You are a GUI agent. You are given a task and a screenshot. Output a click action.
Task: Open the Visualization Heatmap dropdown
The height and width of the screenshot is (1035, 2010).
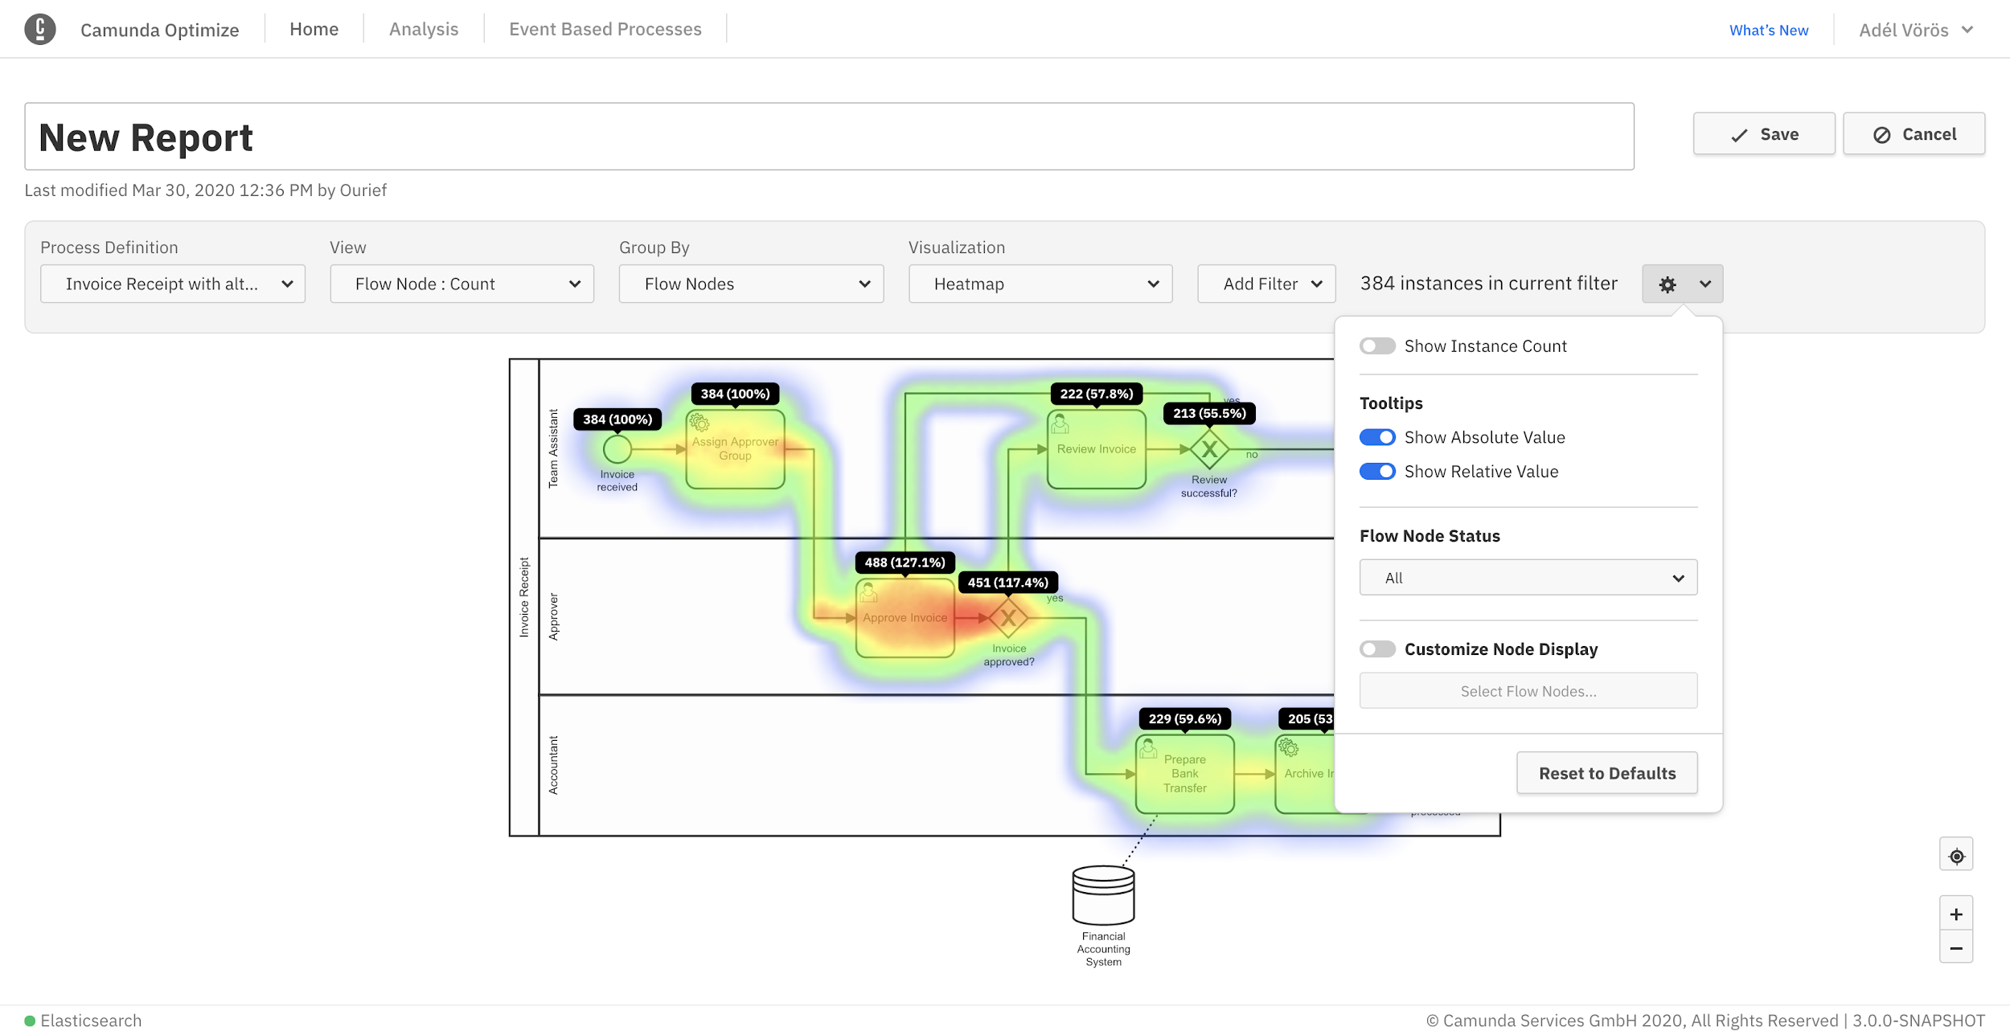click(1040, 284)
